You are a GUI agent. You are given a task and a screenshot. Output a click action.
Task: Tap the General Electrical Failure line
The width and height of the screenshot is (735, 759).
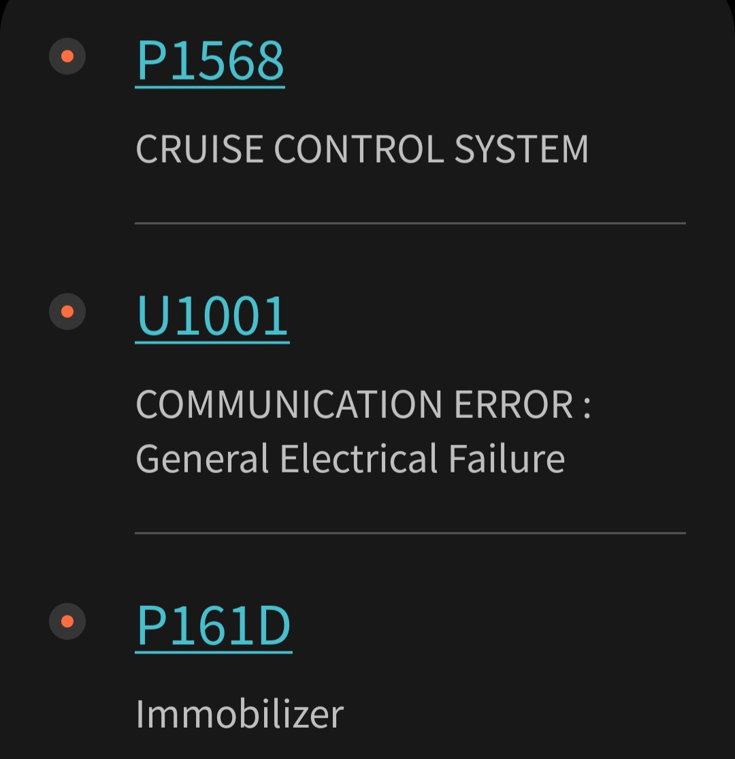[x=350, y=458]
